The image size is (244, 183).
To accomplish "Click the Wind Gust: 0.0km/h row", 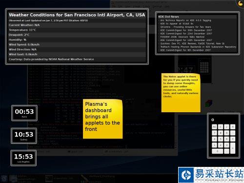I will (77, 54).
